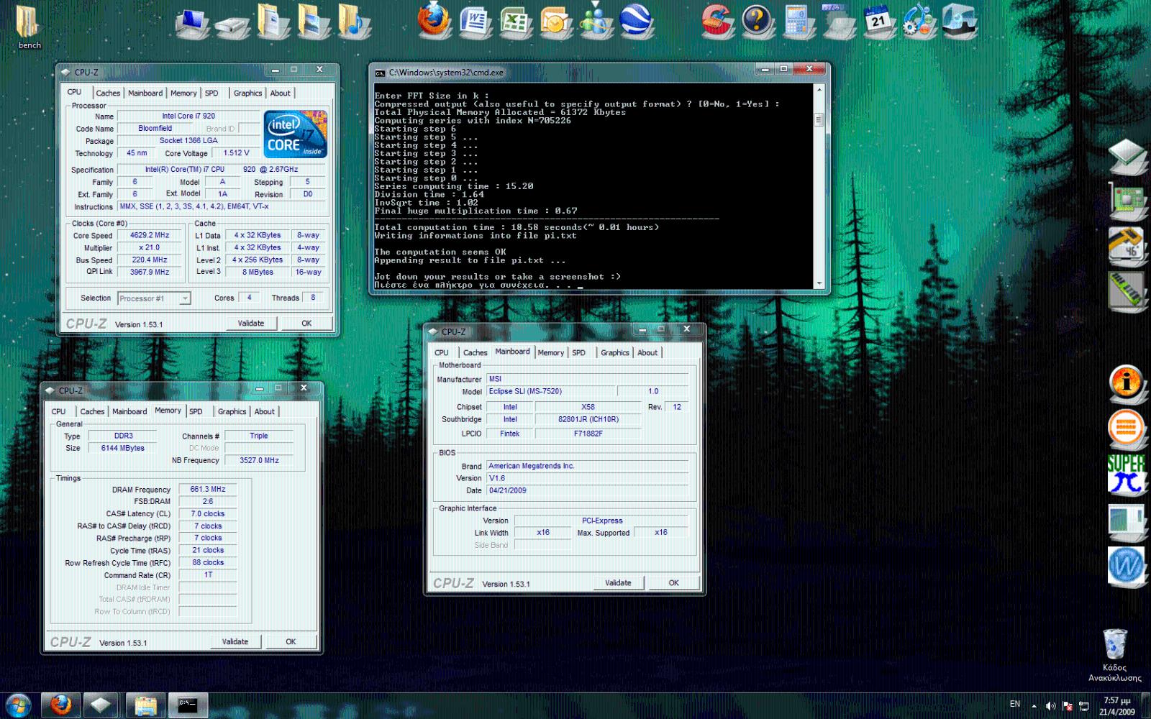Open the gears settings icon in the dock
1151x719 pixels.
click(x=919, y=20)
